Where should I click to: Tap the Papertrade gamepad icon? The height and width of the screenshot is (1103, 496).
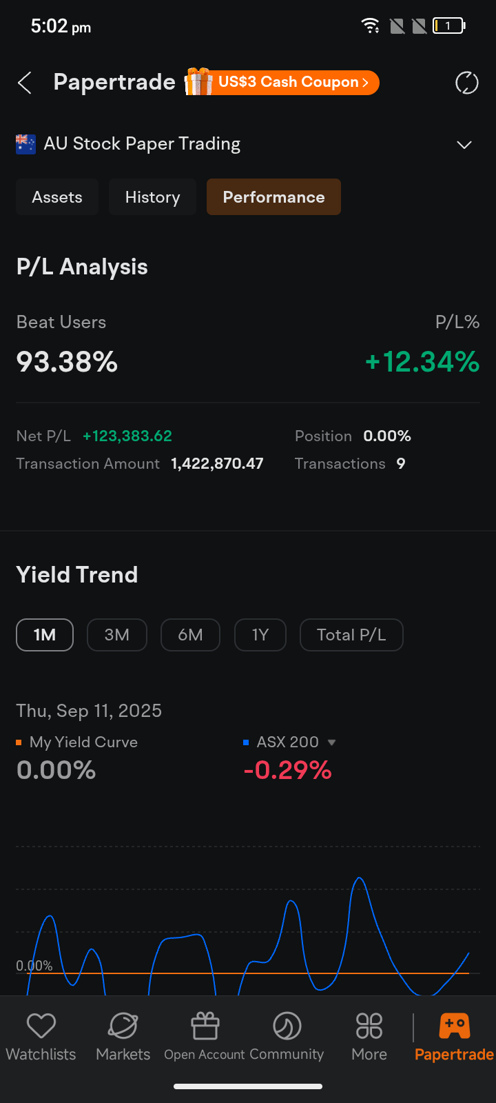[454, 1026]
